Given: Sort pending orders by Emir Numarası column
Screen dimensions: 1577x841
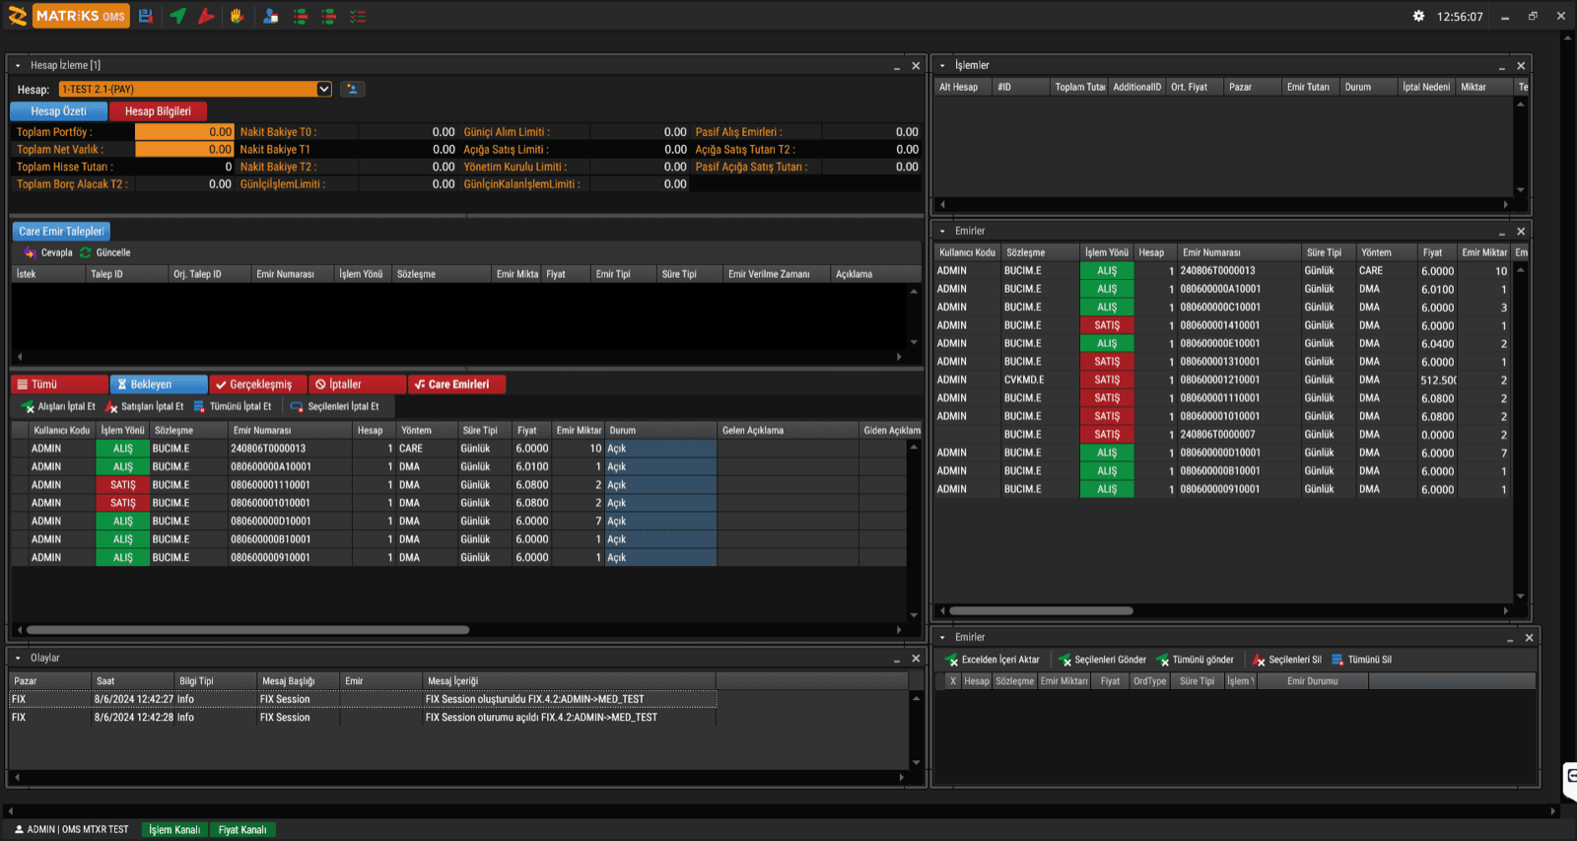Looking at the screenshot, I should tap(290, 430).
